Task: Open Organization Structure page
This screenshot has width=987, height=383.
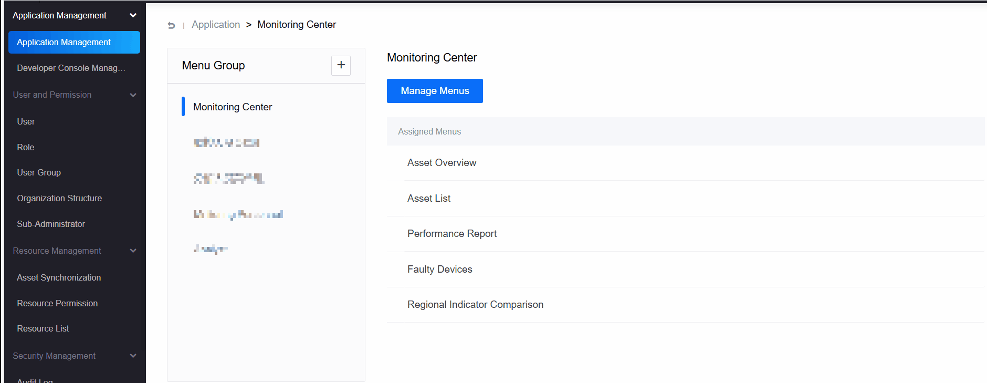Action: click(59, 199)
